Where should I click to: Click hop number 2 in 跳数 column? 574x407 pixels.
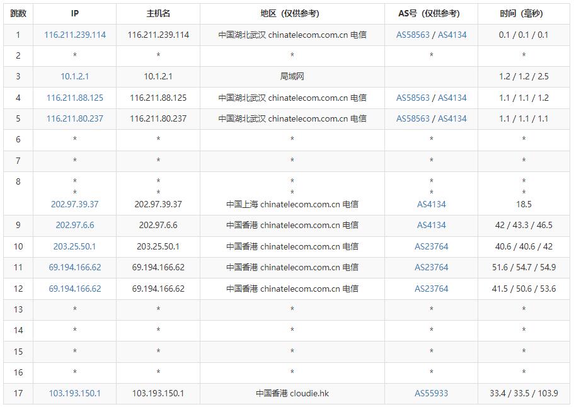point(18,55)
